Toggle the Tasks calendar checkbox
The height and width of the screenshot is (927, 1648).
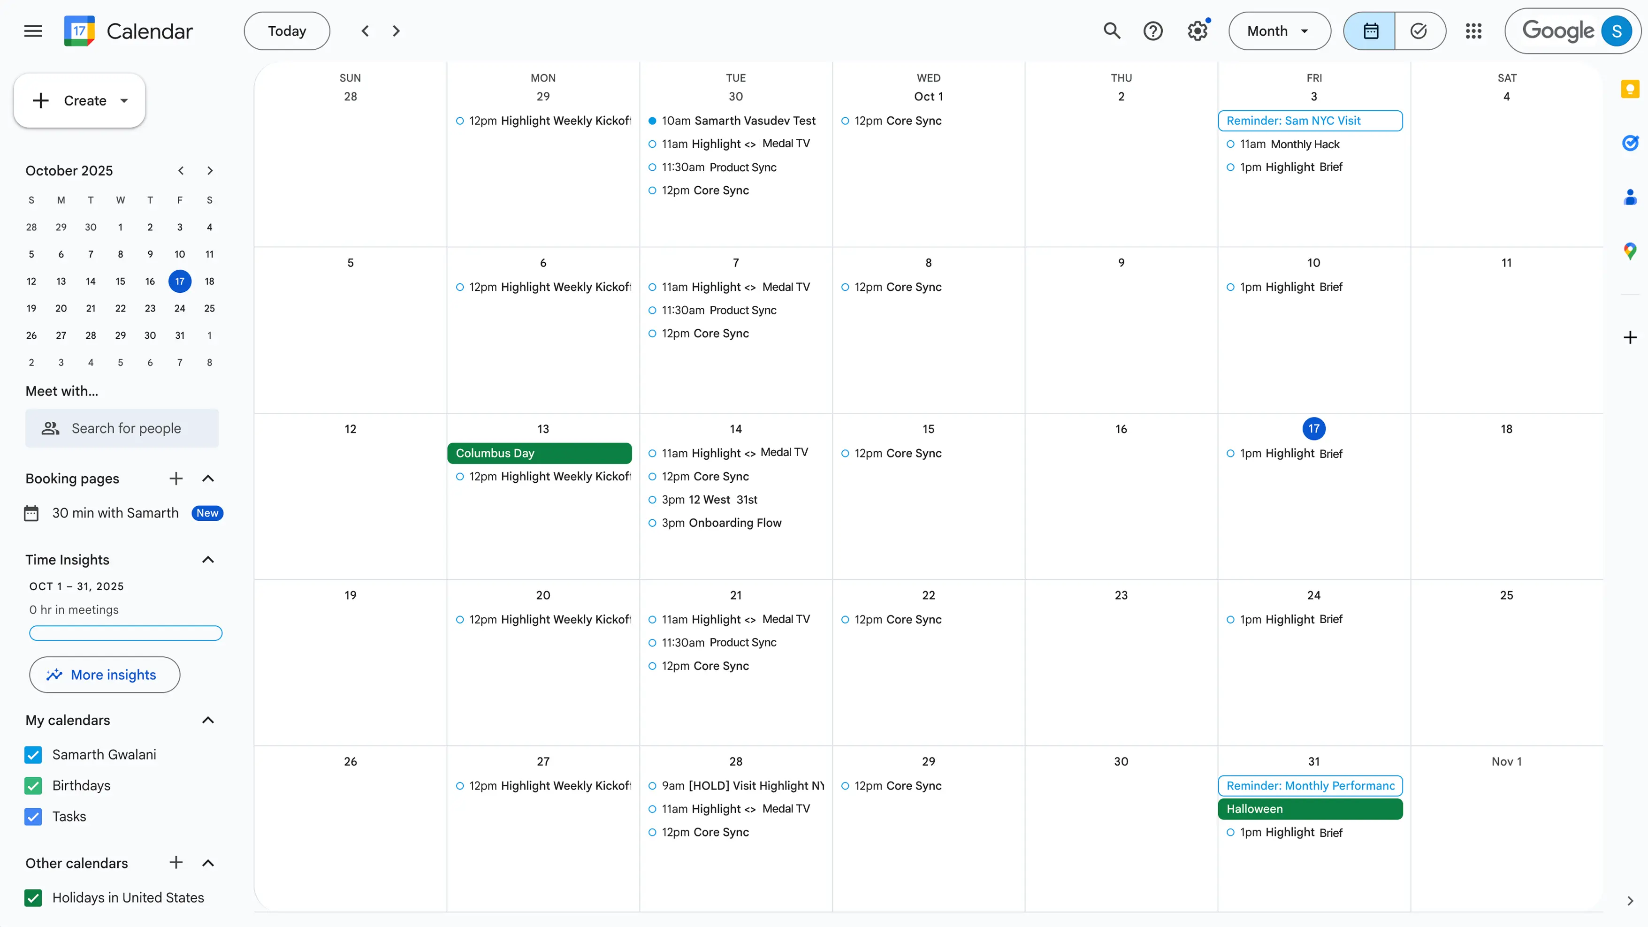33,816
